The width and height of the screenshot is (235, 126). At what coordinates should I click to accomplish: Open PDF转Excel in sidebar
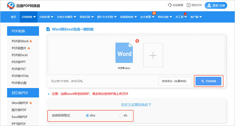(20, 55)
